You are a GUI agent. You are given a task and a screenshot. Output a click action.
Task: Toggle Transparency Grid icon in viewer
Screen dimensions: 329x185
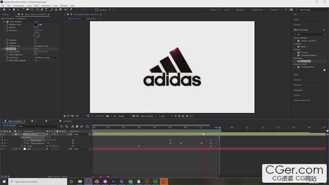coord(138,116)
